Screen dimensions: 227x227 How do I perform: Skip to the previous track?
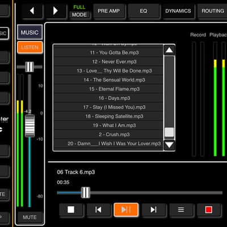[98, 209]
